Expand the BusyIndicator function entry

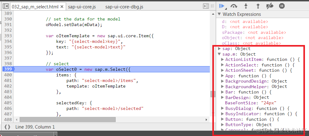click(x=223, y=114)
